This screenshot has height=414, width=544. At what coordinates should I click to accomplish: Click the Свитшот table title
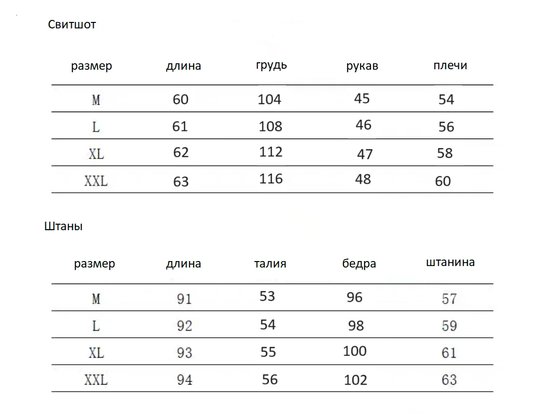click(72, 24)
